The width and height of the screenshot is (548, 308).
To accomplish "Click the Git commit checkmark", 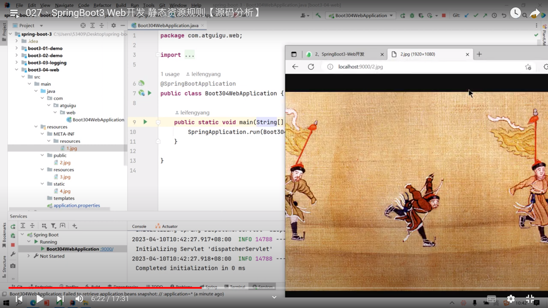I will point(476,15).
